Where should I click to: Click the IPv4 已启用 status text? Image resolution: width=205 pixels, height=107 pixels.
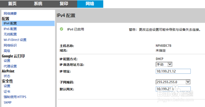coord(75,29)
